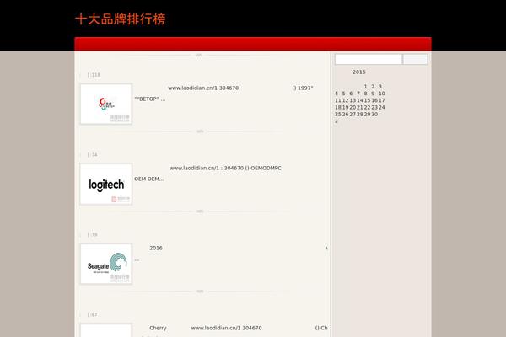
Task: Select calendar day 25
Action: pos(338,115)
